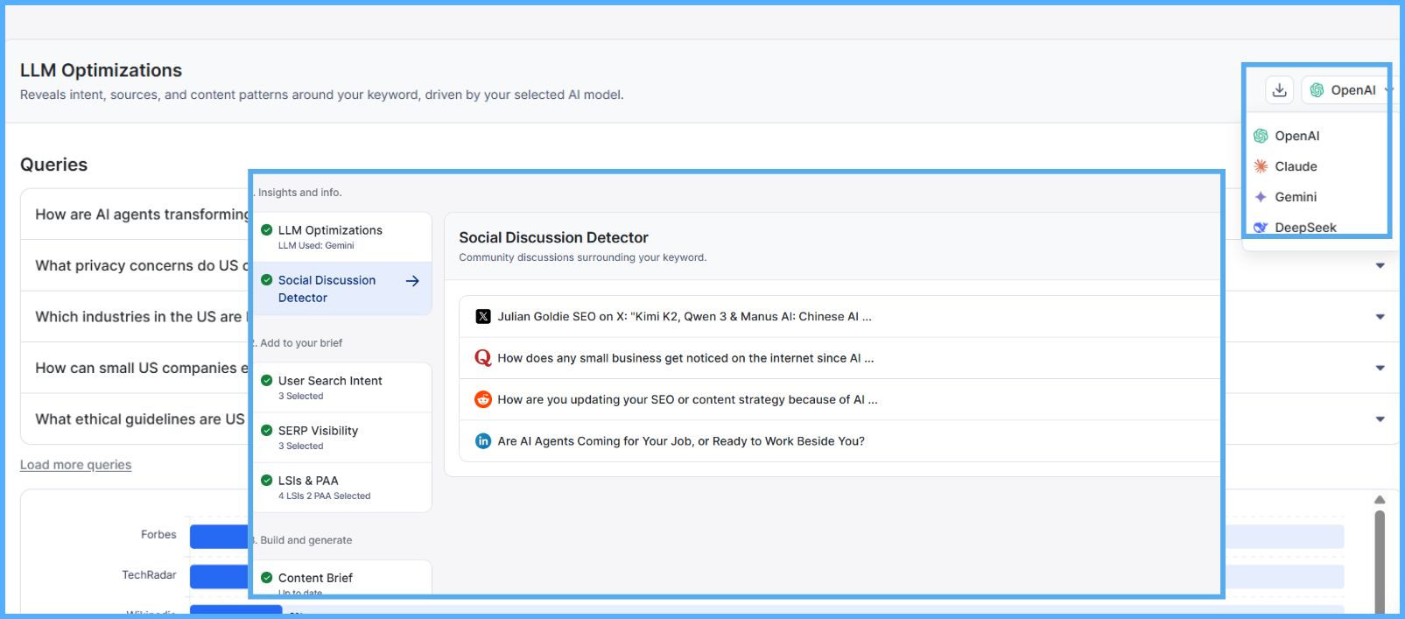The width and height of the screenshot is (1405, 619).
Task: Open the 'How are AI agents transforming' query
Action: point(142,215)
